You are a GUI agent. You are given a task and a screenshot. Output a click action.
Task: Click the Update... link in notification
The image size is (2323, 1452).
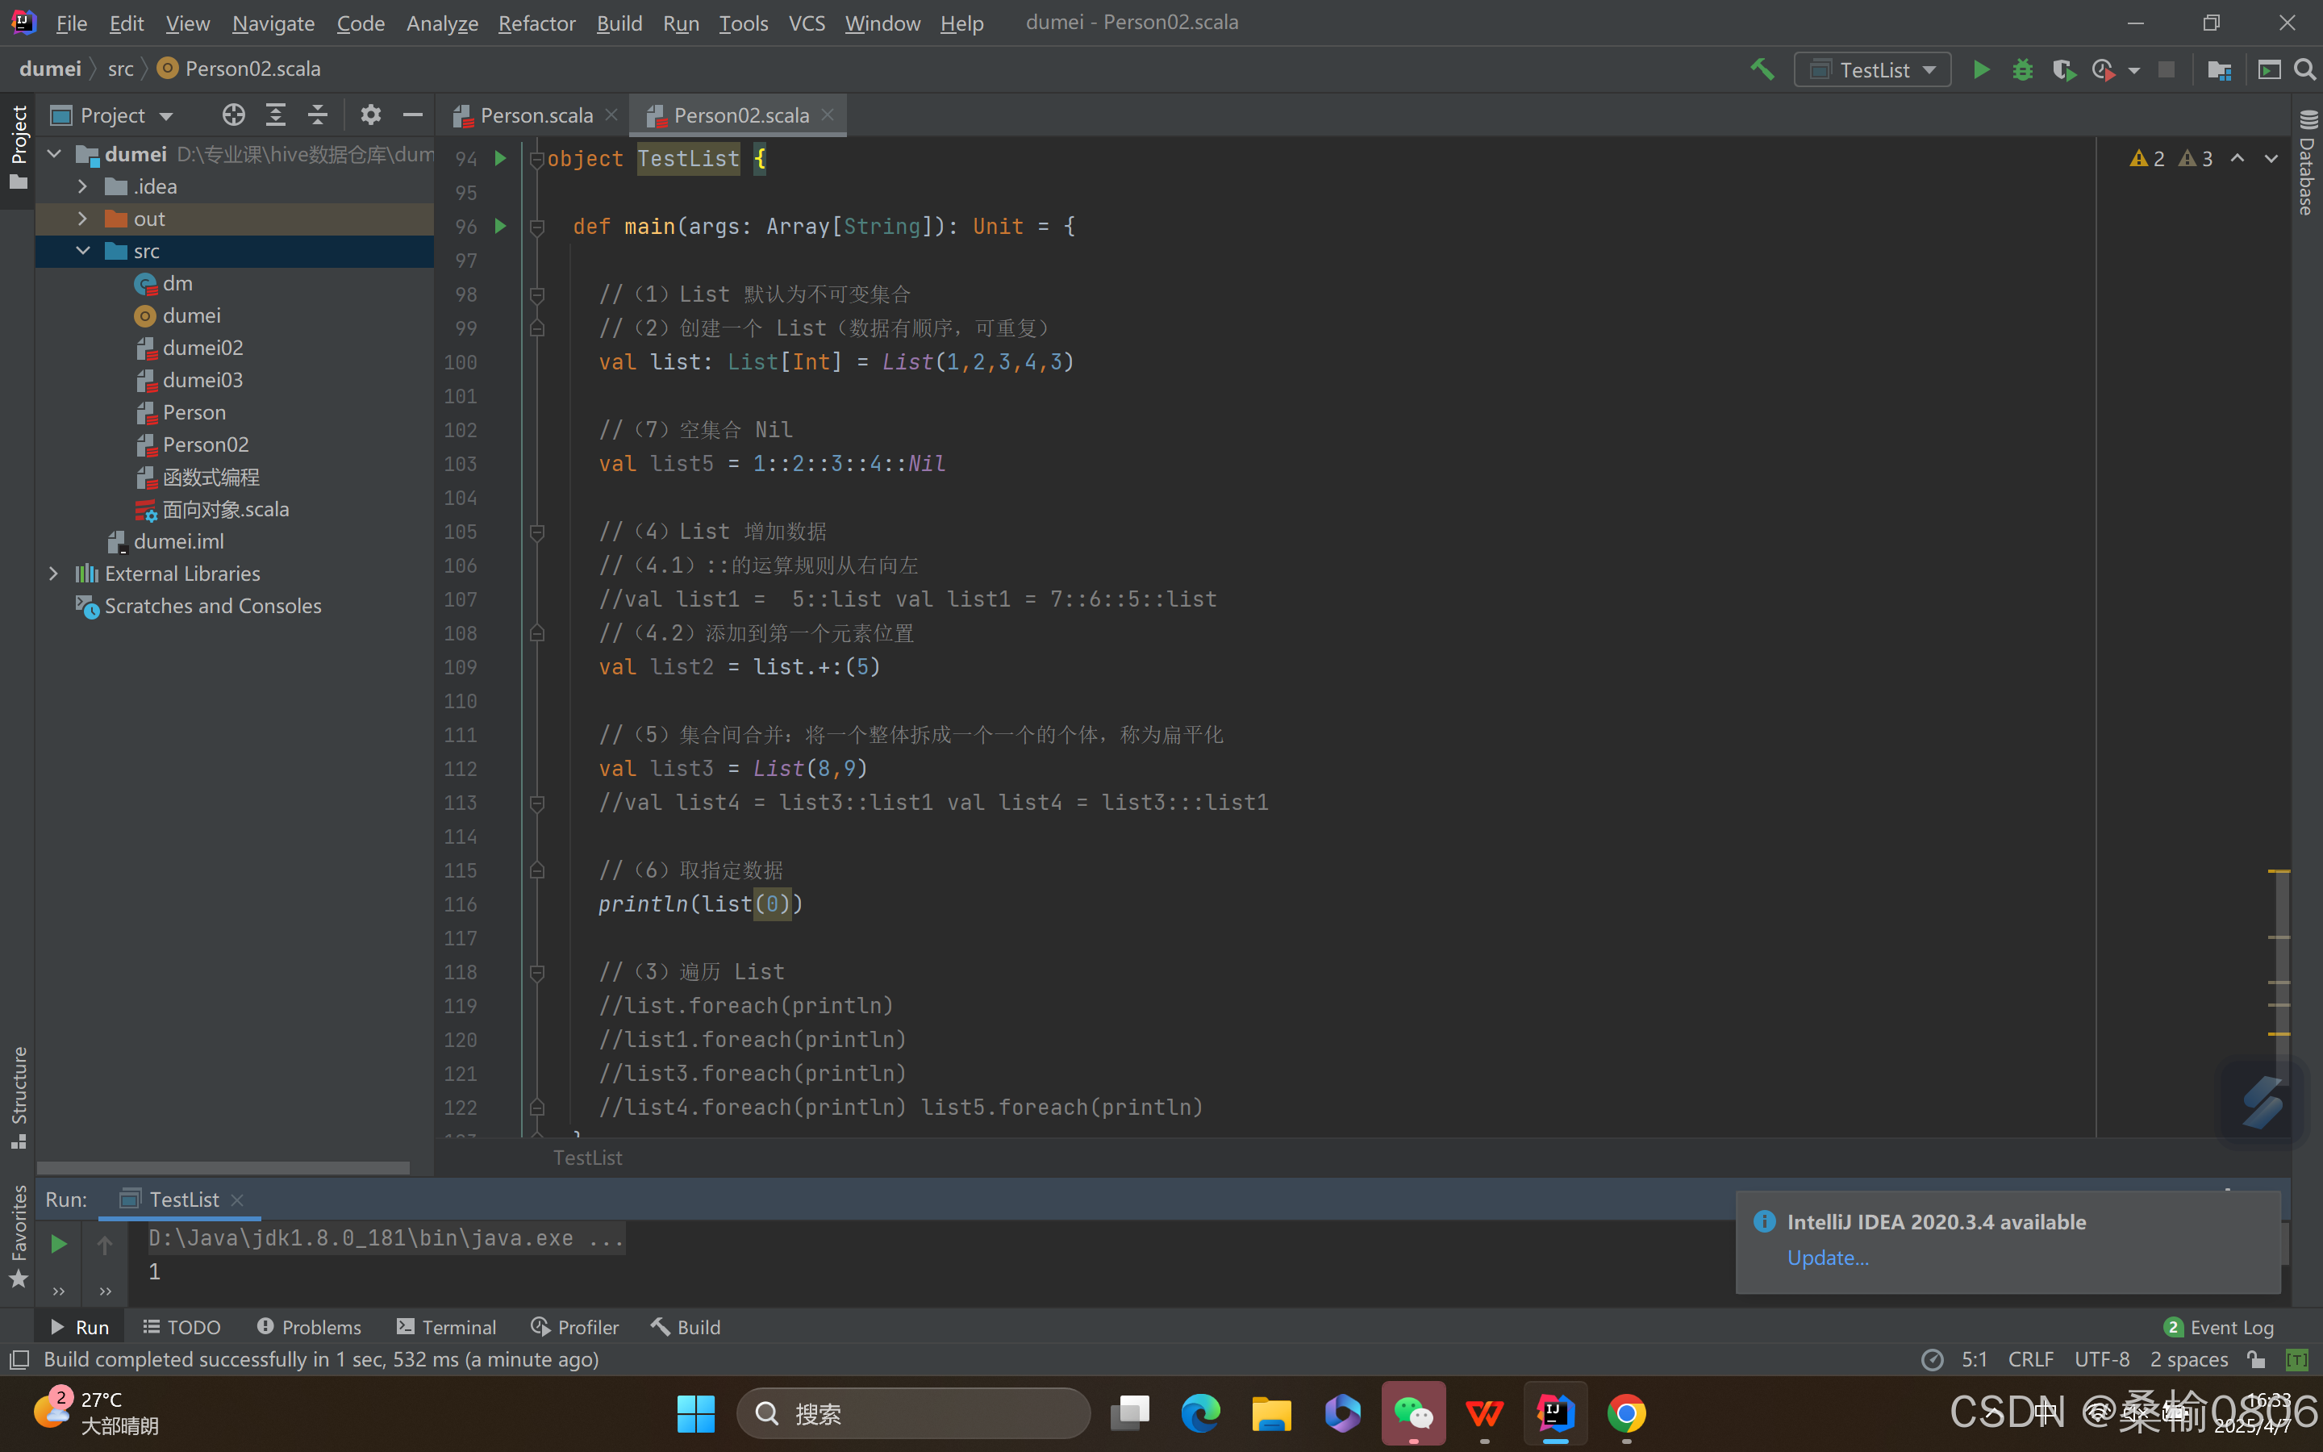coord(1827,1258)
